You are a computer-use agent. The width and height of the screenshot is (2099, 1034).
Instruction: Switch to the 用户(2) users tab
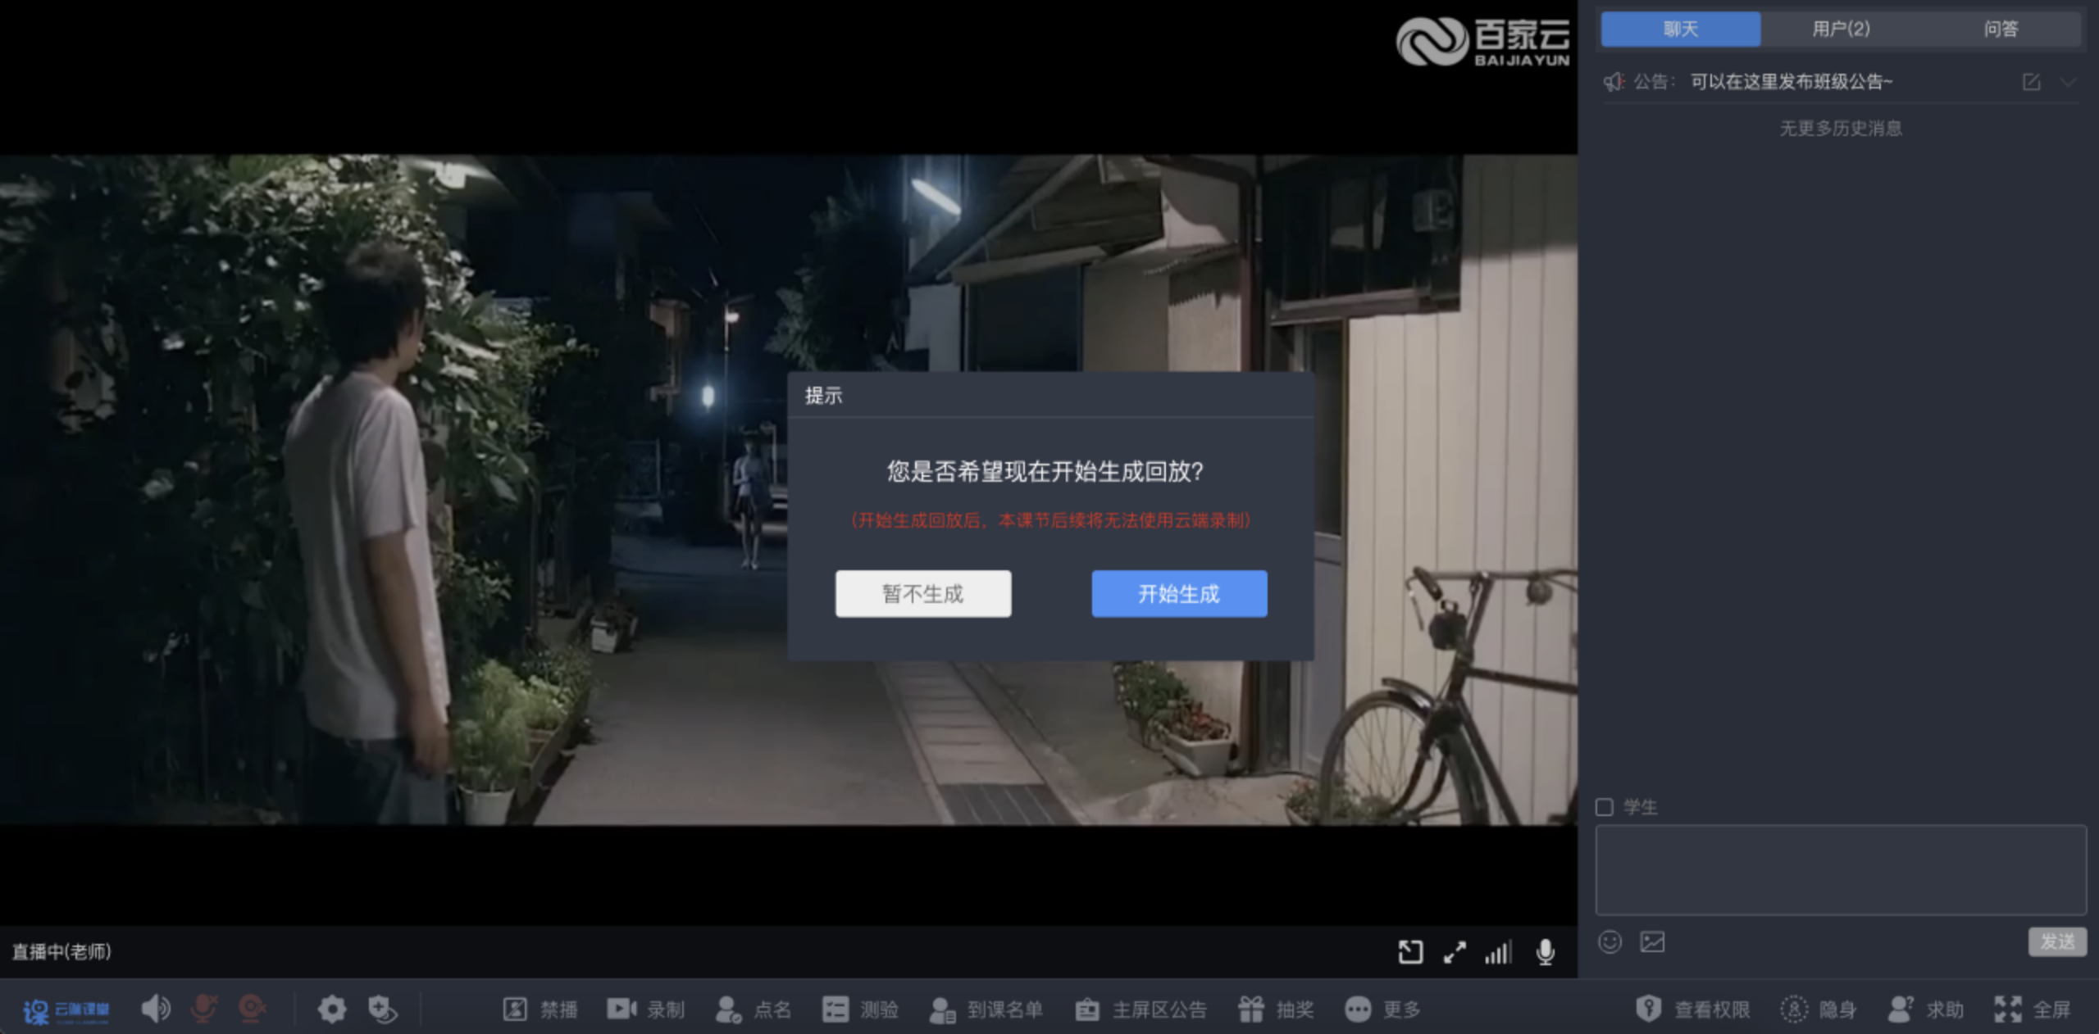tap(1841, 29)
